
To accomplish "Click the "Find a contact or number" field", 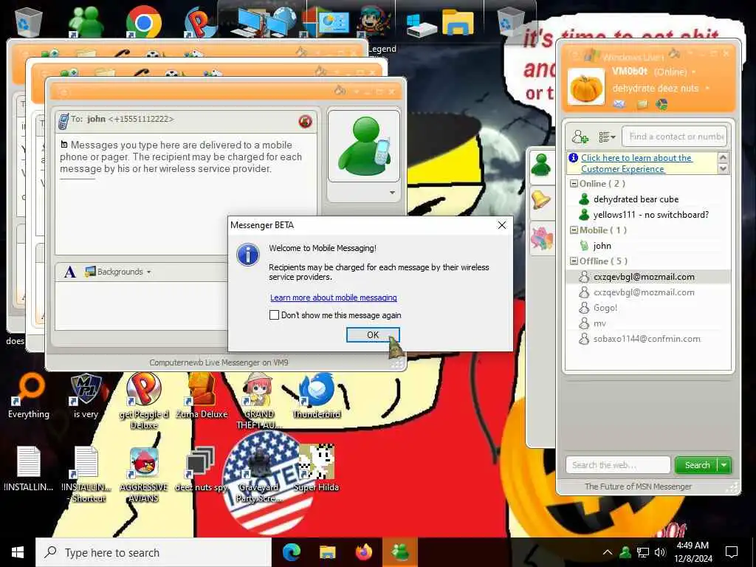I will tap(674, 137).
